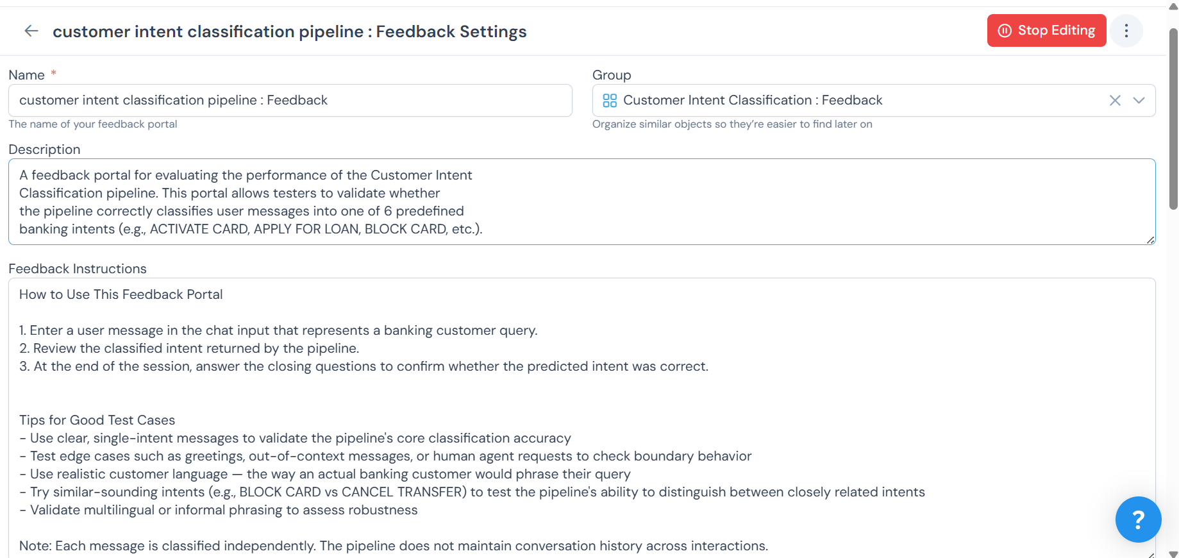Click the page vertical scrollbar thumb

coord(1173,119)
